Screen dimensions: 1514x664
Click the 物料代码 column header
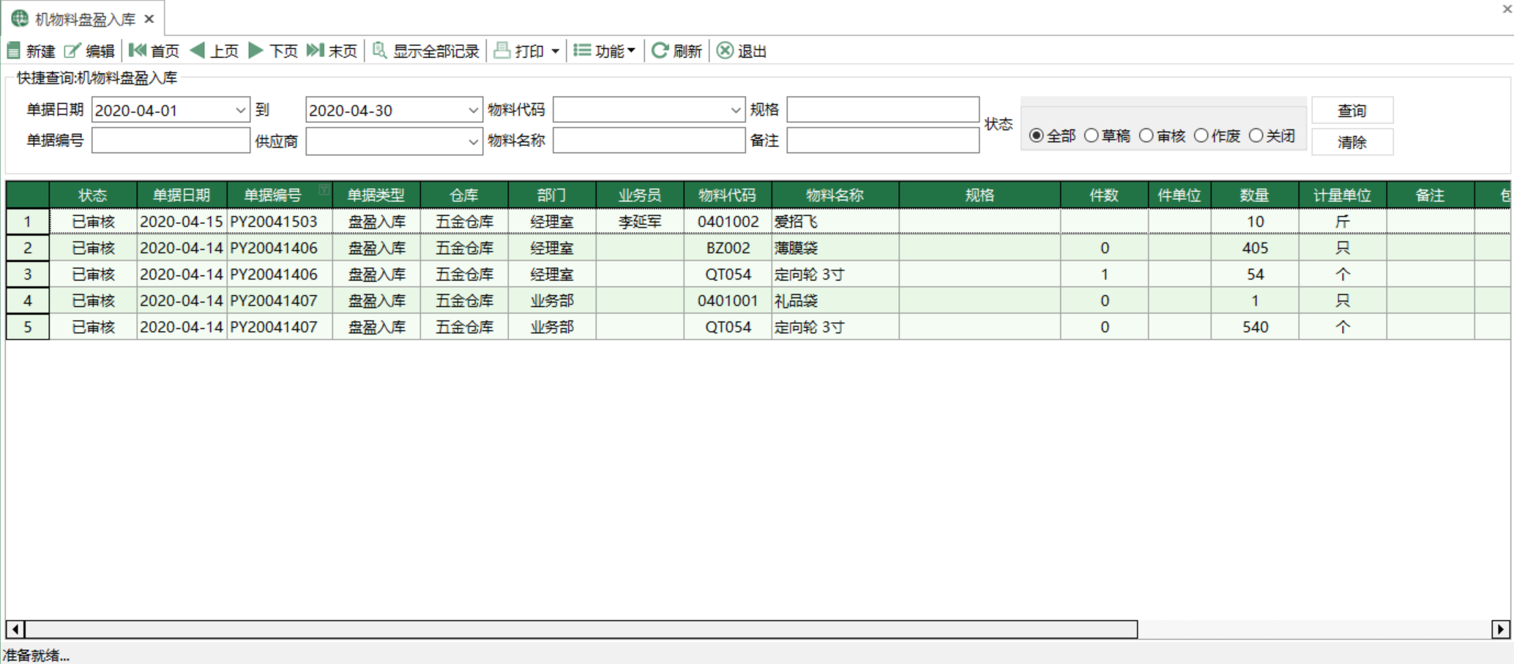(x=728, y=195)
